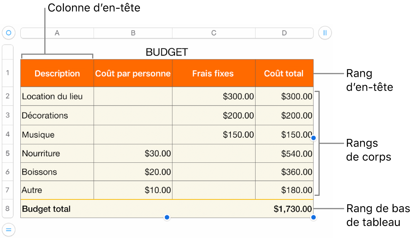Click the table select handle circle icon
This screenshot has height=238, width=415.
(8, 33)
